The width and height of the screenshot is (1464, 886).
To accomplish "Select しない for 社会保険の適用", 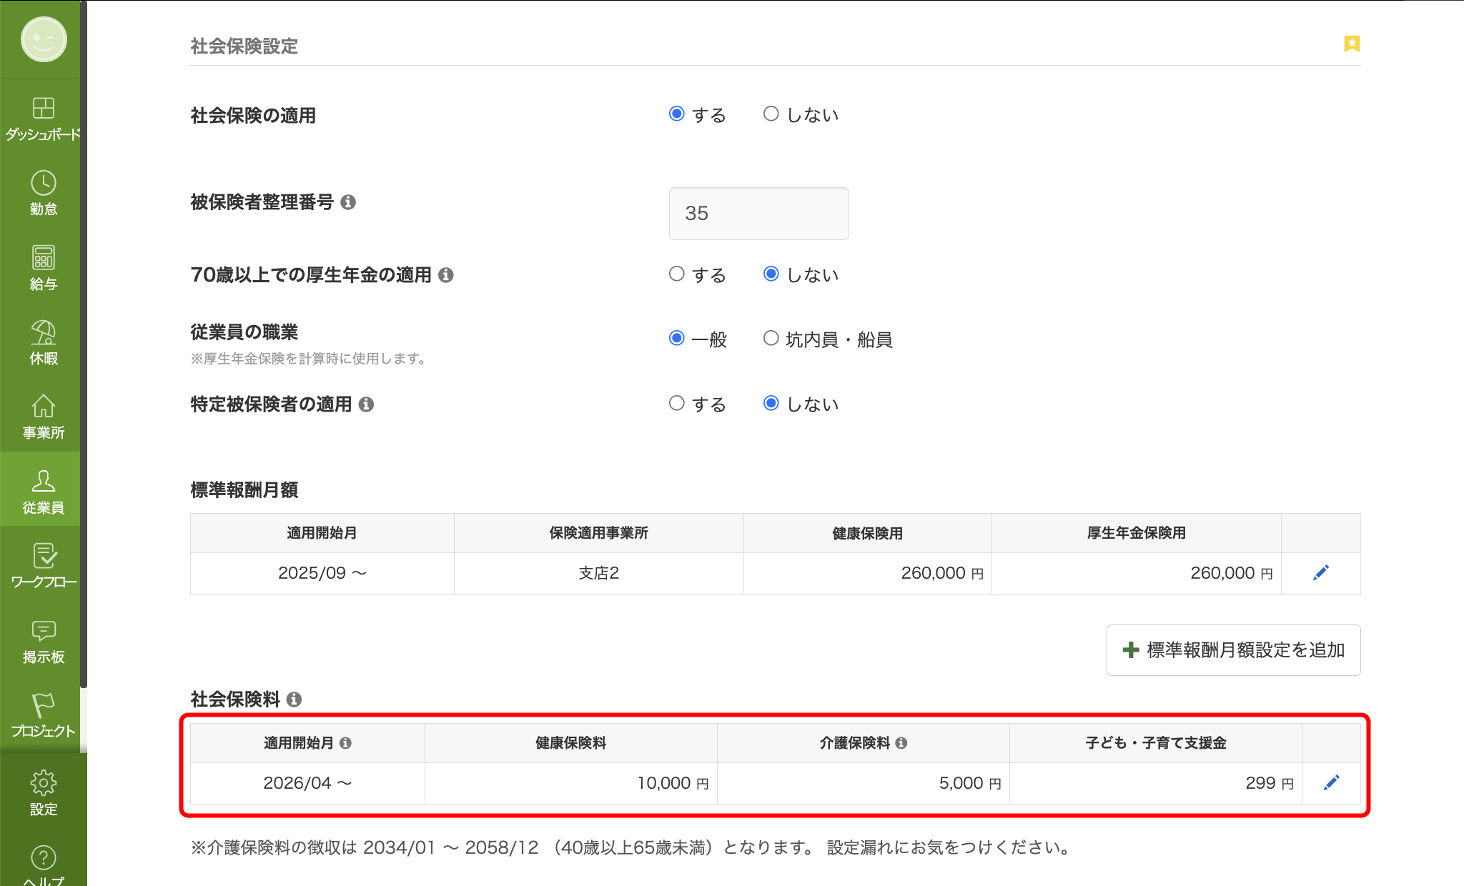I will pos(771,113).
